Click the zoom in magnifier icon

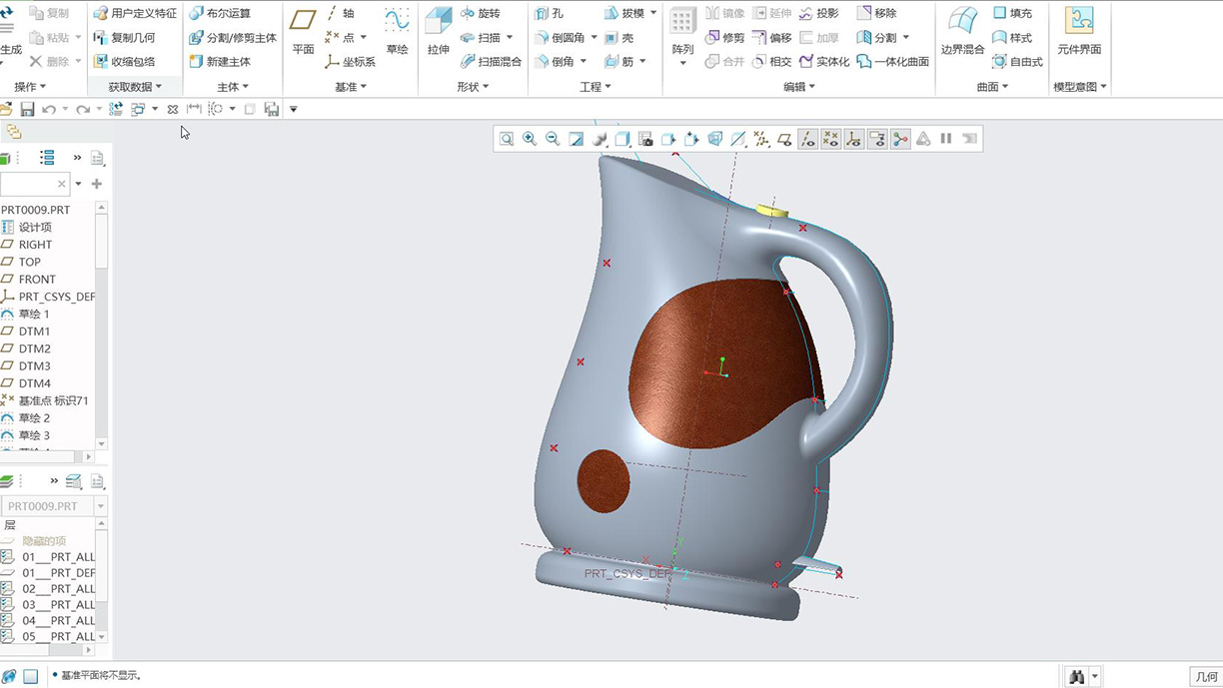pos(530,139)
